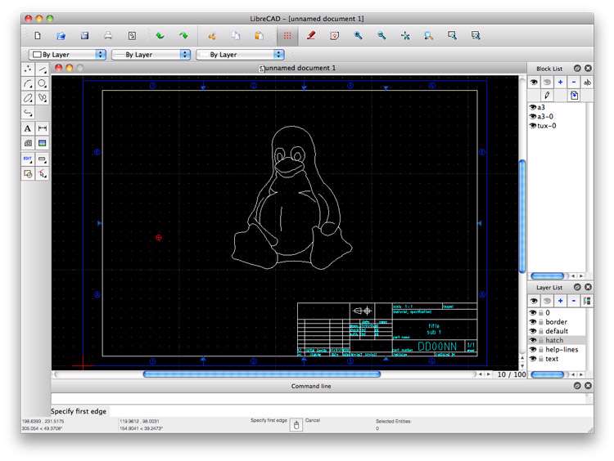The image size is (614, 461).
Task: Open the line width By Layer dropdown
Action: point(151,55)
